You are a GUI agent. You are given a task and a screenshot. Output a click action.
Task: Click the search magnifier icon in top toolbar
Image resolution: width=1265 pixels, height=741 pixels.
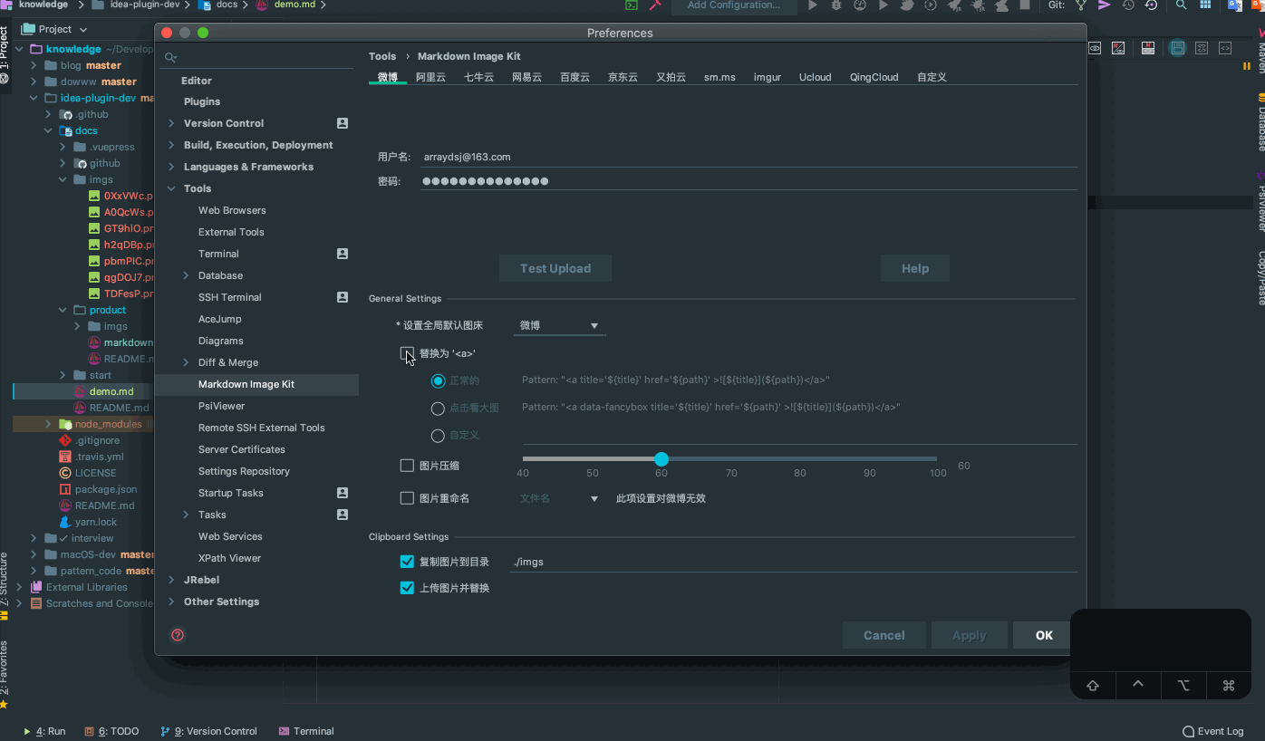[1181, 5]
